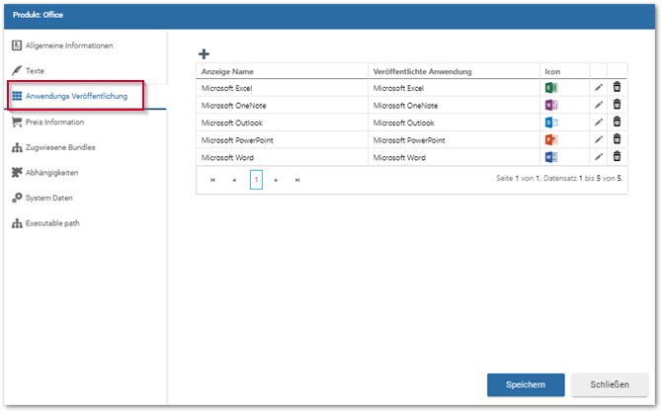
Task: Open the Abhängigkeiten section
Action: (45, 173)
